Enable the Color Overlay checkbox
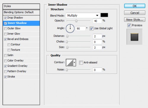This screenshot has height=108, width=148. tap(5, 61)
